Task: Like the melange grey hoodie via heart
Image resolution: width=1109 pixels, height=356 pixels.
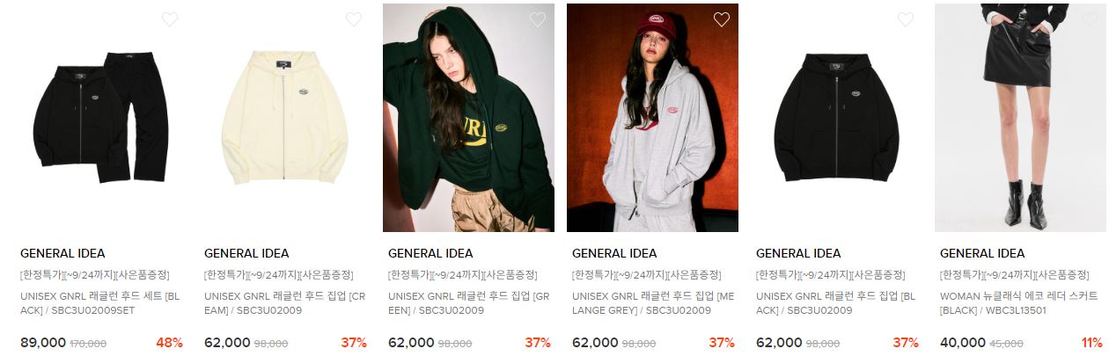Action: [x=722, y=19]
